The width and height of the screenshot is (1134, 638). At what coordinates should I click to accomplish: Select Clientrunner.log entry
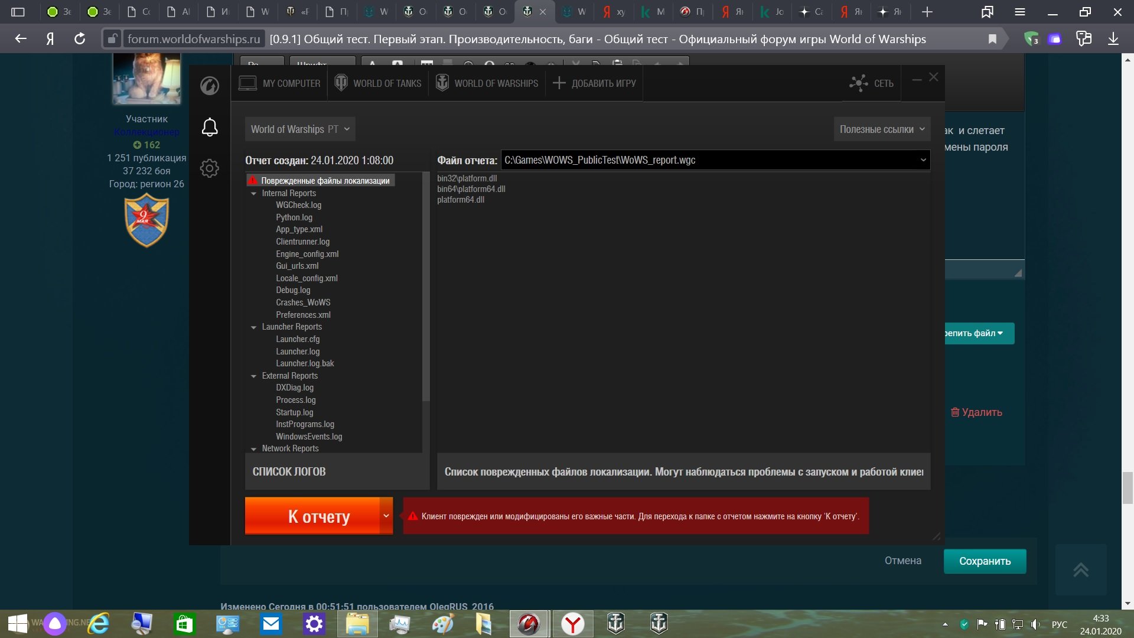coord(302,242)
